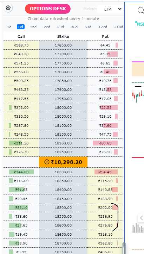Click the refresh notice text
Viewport: 144px width, 254px height.
[63, 19]
